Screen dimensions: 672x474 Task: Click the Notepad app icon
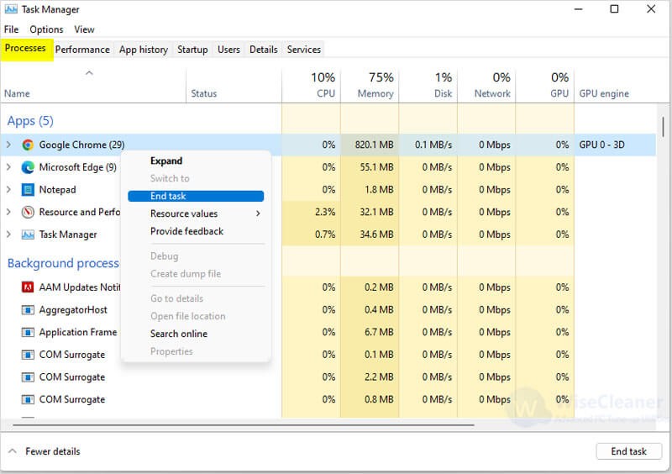pos(28,190)
